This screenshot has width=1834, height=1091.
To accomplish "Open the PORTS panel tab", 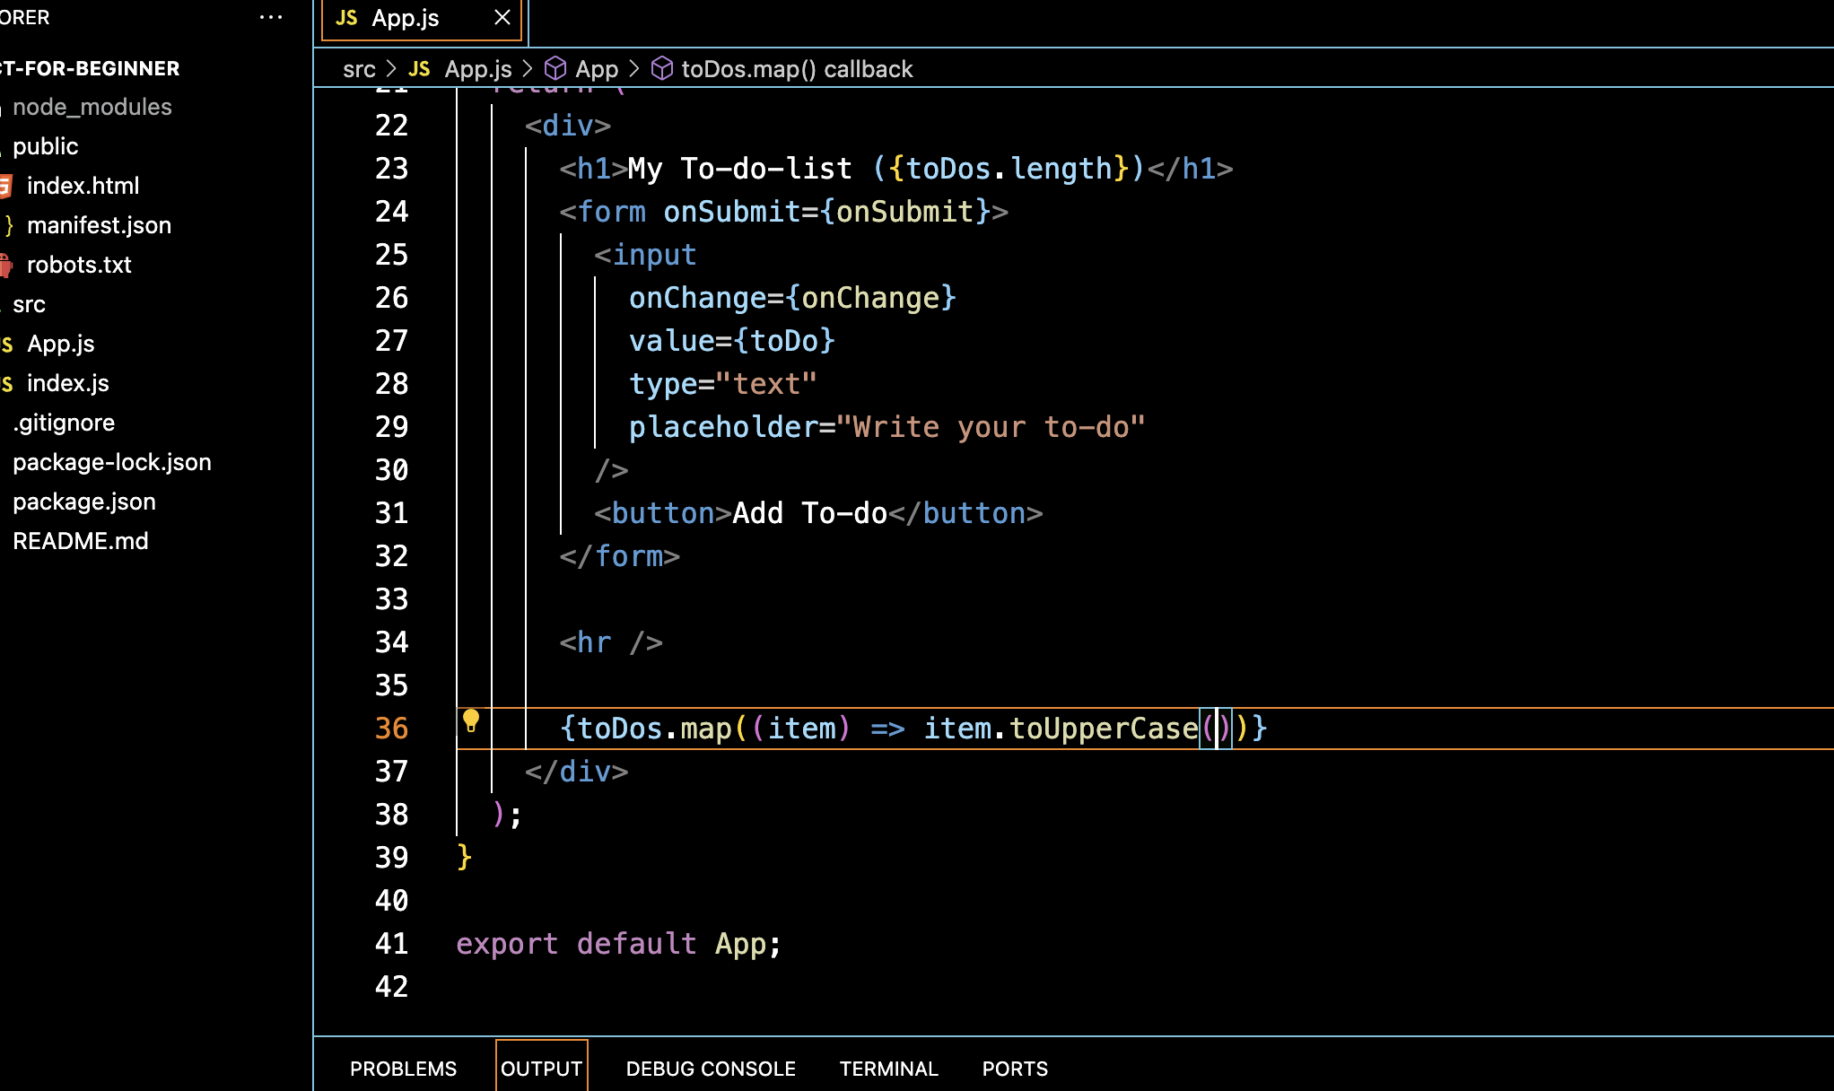I will pos(1015,1069).
